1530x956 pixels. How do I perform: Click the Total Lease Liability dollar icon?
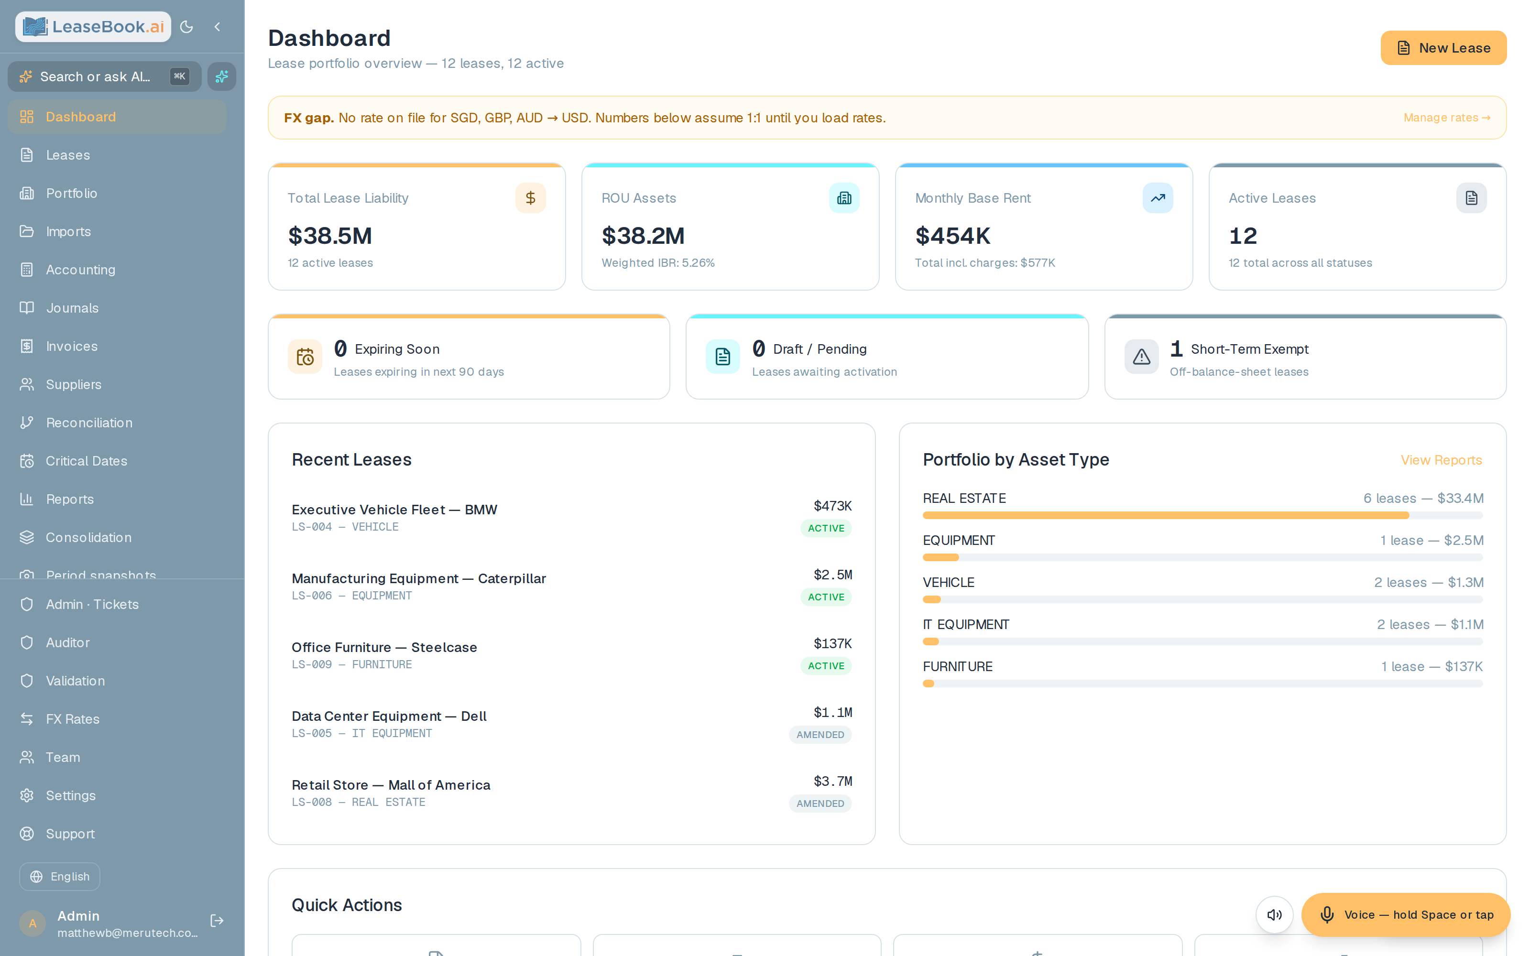[x=530, y=198]
